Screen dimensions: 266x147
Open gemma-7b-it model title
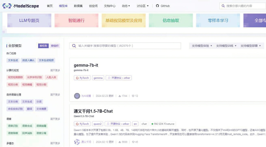(x=86, y=65)
